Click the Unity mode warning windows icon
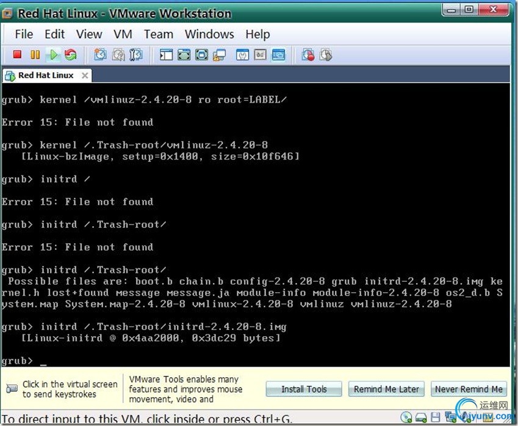The width and height of the screenshot is (518, 426). tap(220, 55)
